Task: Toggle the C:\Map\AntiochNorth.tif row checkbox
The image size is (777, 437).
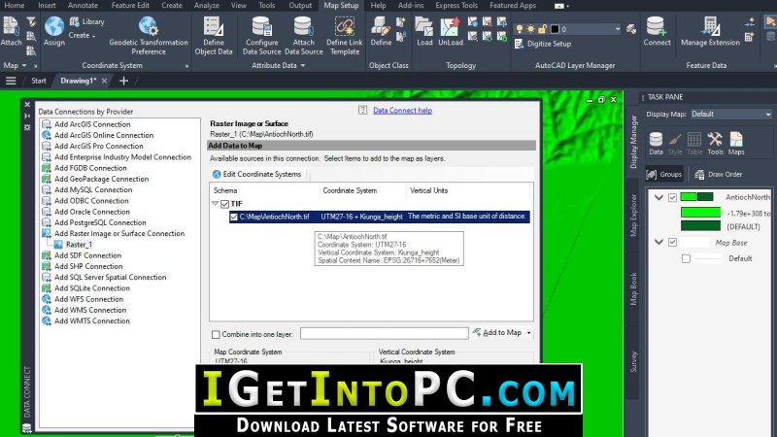Action: point(234,217)
